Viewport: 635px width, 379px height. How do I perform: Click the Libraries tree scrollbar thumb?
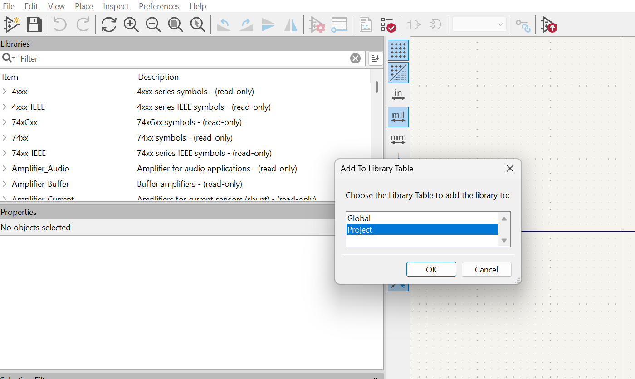pos(377,87)
